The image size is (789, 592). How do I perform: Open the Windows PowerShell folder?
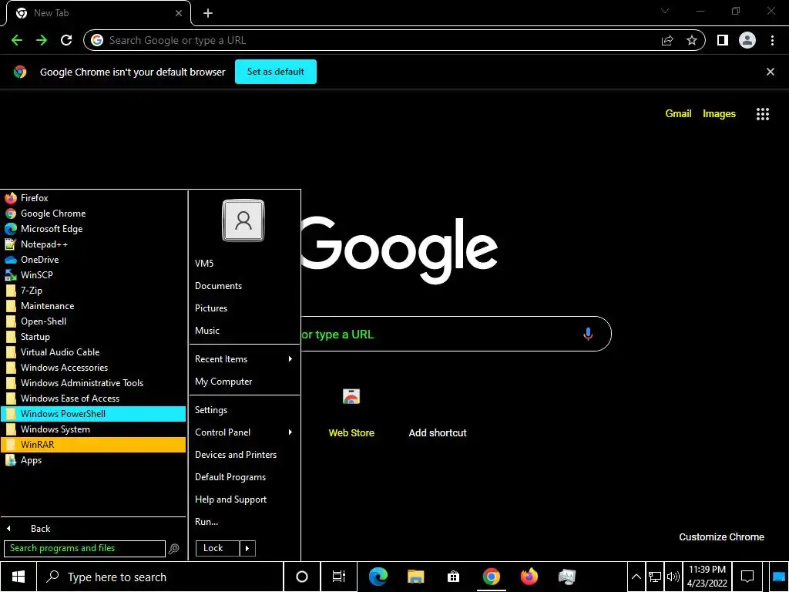pyautogui.click(x=93, y=414)
